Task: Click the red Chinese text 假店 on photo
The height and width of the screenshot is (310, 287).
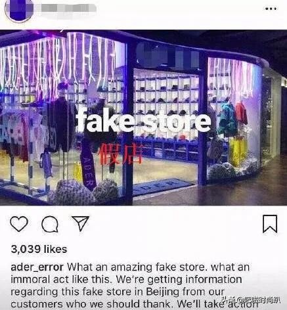Action: click(120, 154)
